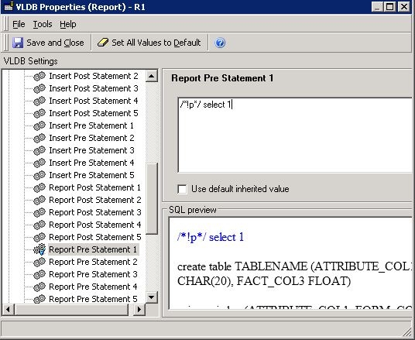Click the vertical scrollbar thumb in tree

(x=152, y=198)
